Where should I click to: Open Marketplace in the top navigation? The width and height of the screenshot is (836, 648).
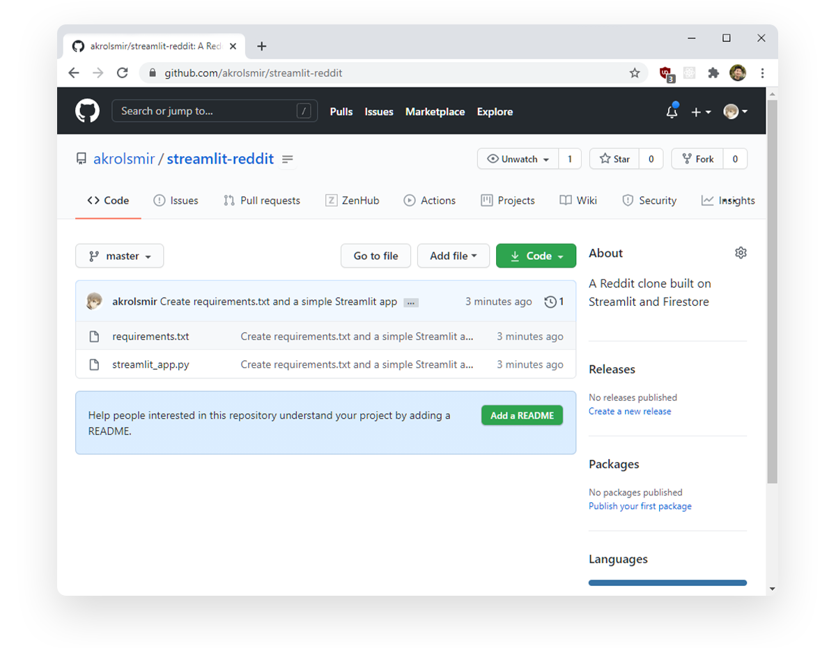(435, 111)
